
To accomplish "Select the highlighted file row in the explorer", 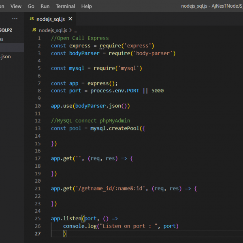I will (x=11, y=48).
